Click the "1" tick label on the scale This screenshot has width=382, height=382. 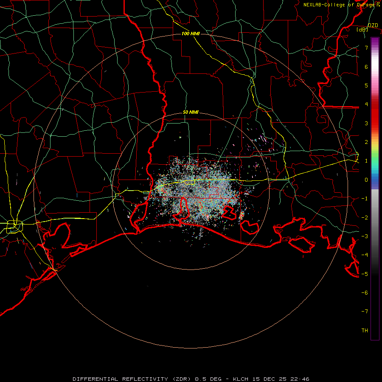pos(366,161)
